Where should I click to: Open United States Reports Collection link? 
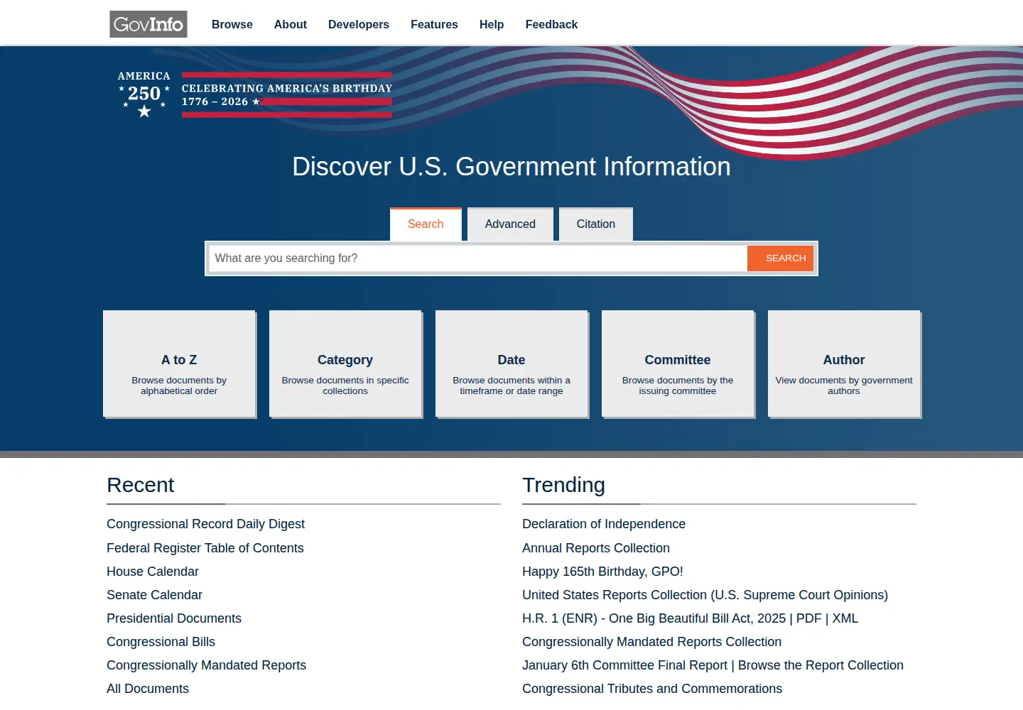[705, 595]
